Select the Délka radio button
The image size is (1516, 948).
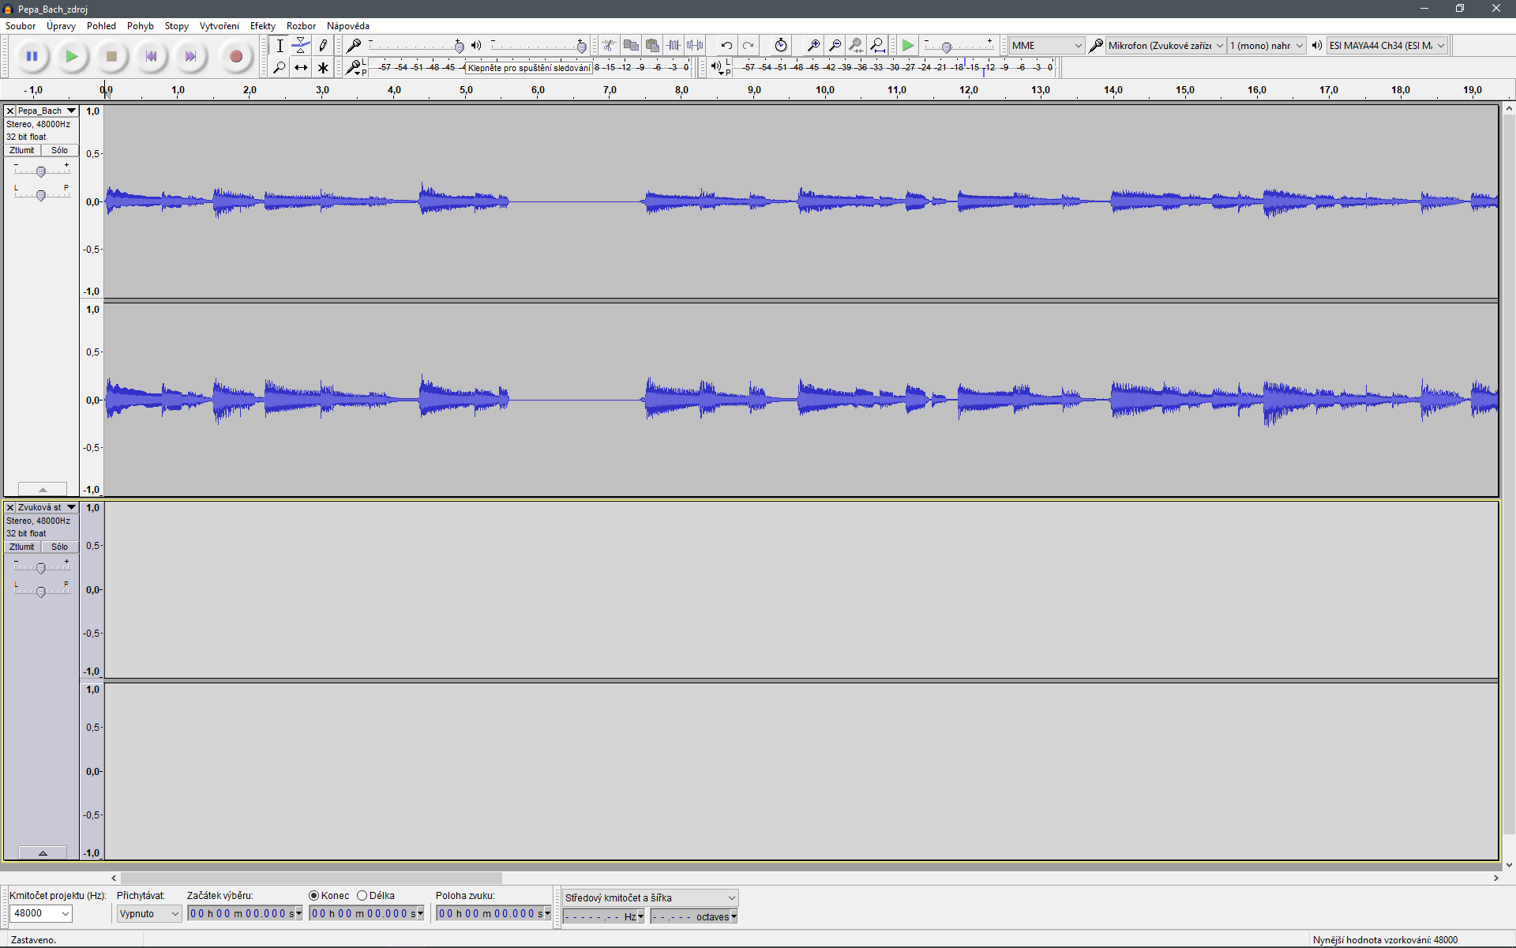click(362, 895)
